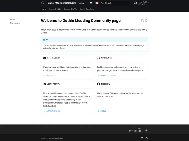Focus the Search input field
Screen dimensions: 189x141
(115, 3)
